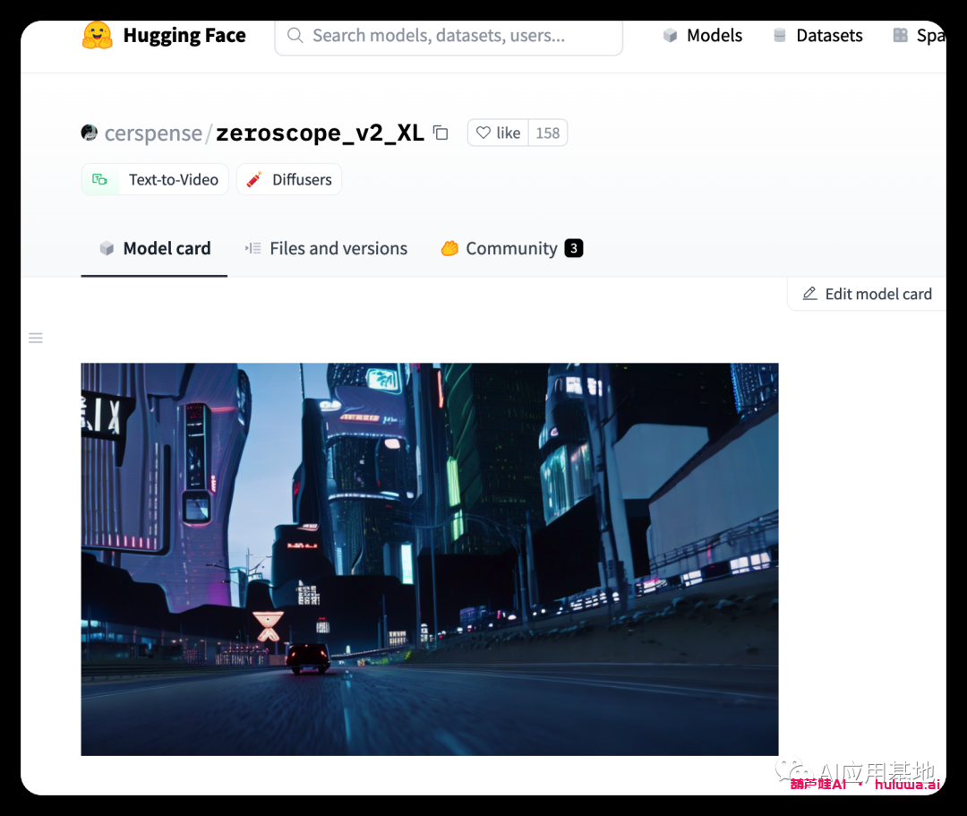The width and height of the screenshot is (967, 816).
Task: Click the magnifier icon in search box
Action: [295, 35]
